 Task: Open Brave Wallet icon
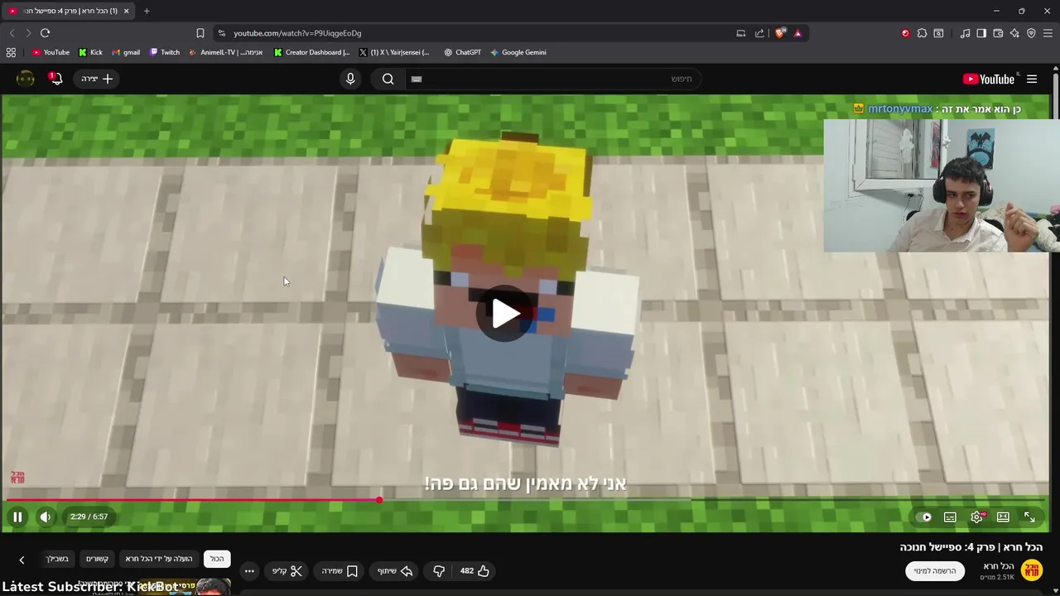(998, 33)
